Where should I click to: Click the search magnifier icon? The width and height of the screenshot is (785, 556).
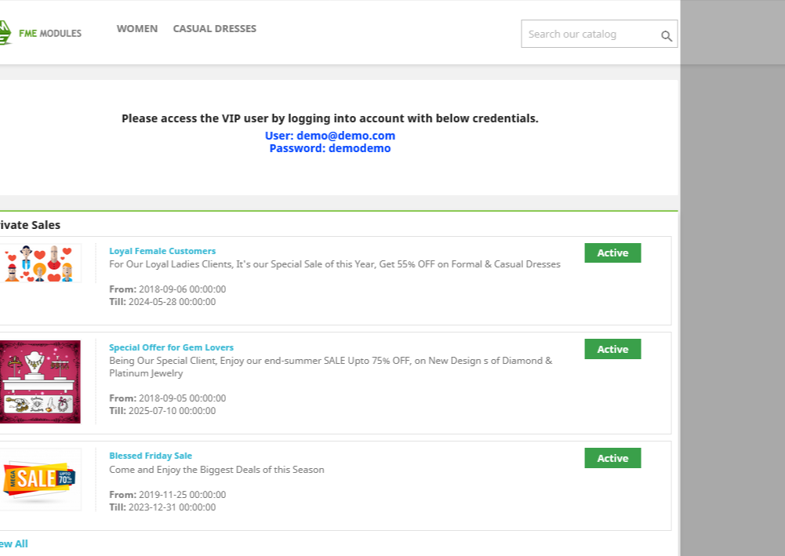pos(667,35)
